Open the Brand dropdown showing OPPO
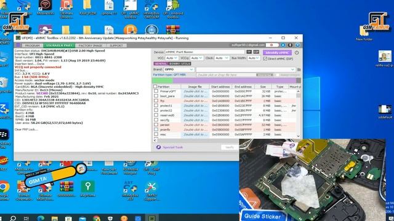 (x=179, y=69)
